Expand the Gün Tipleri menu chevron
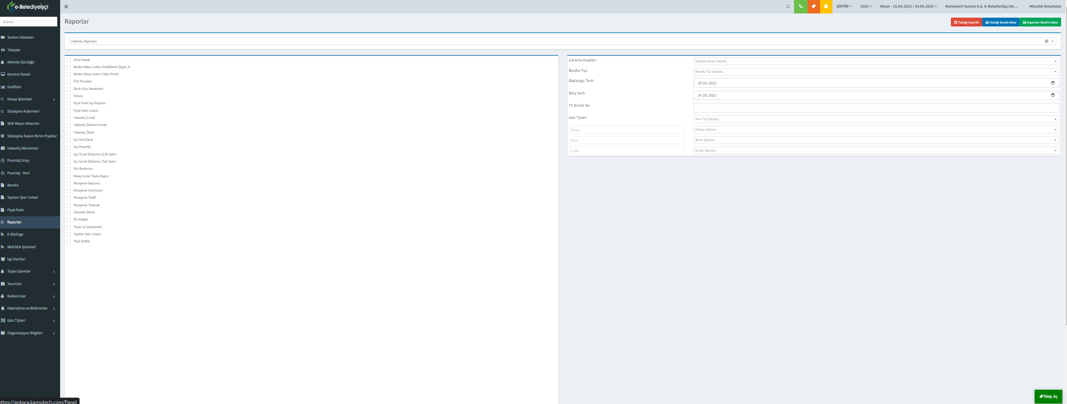The width and height of the screenshot is (1067, 404). tap(54, 321)
